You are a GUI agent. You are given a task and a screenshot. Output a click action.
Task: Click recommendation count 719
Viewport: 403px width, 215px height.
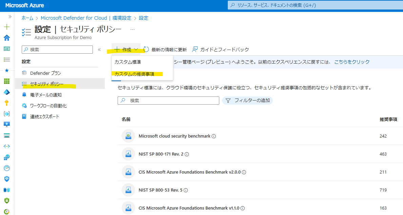point(383,190)
